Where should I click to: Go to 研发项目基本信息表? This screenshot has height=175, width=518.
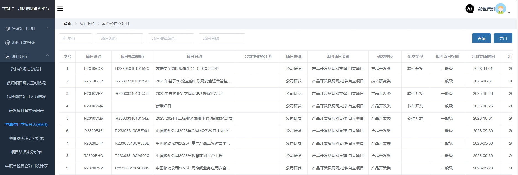click(x=26, y=111)
